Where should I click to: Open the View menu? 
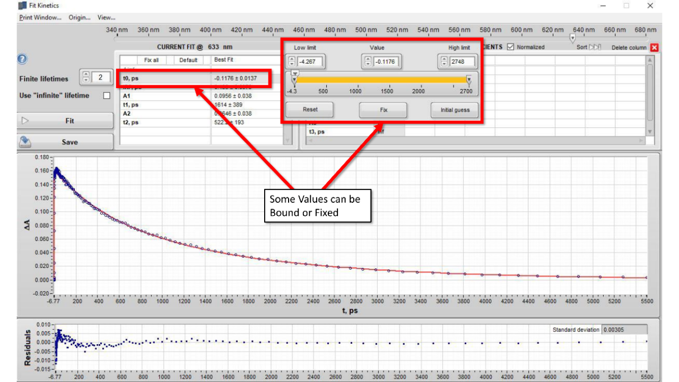pos(106,18)
